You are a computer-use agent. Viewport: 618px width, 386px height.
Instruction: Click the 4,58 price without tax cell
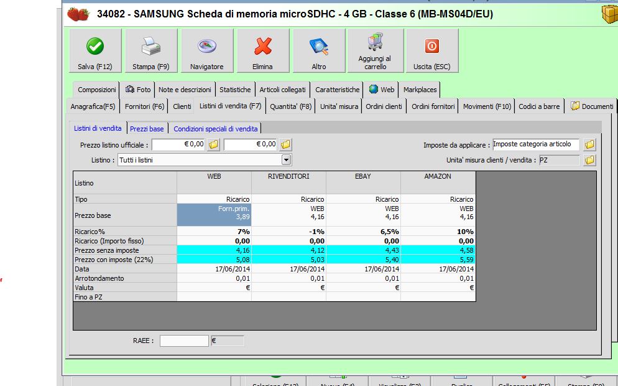click(438, 250)
